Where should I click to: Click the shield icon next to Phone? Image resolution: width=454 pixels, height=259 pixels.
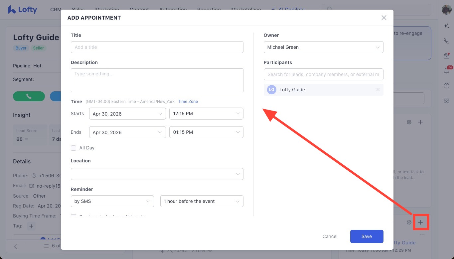click(34, 176)
